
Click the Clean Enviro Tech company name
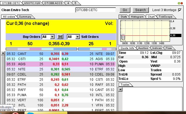pos(15,10)
